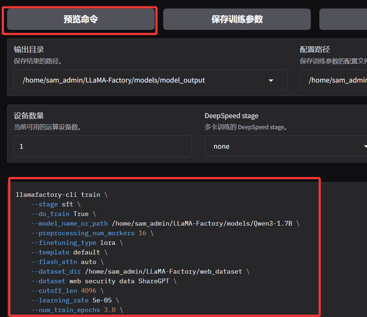Click the 配置路径 label

(x=315, y=49)
